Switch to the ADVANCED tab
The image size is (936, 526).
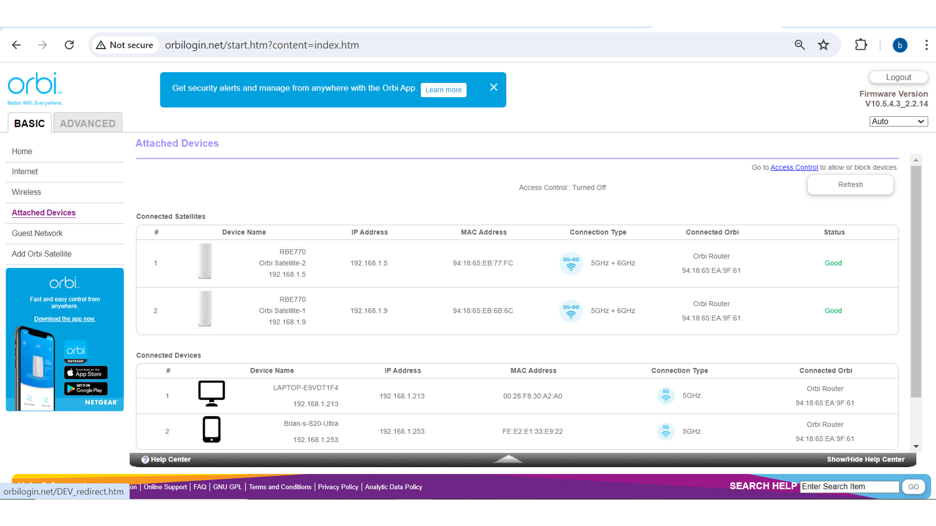coord(88,123)
